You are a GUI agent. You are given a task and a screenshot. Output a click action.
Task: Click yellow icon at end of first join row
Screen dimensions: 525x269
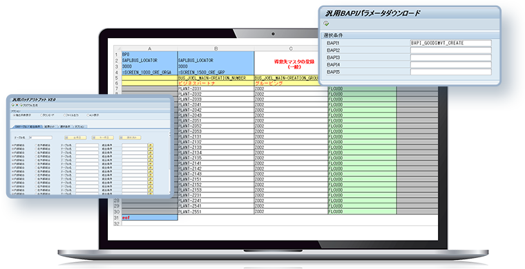click(x=151, y=145)
